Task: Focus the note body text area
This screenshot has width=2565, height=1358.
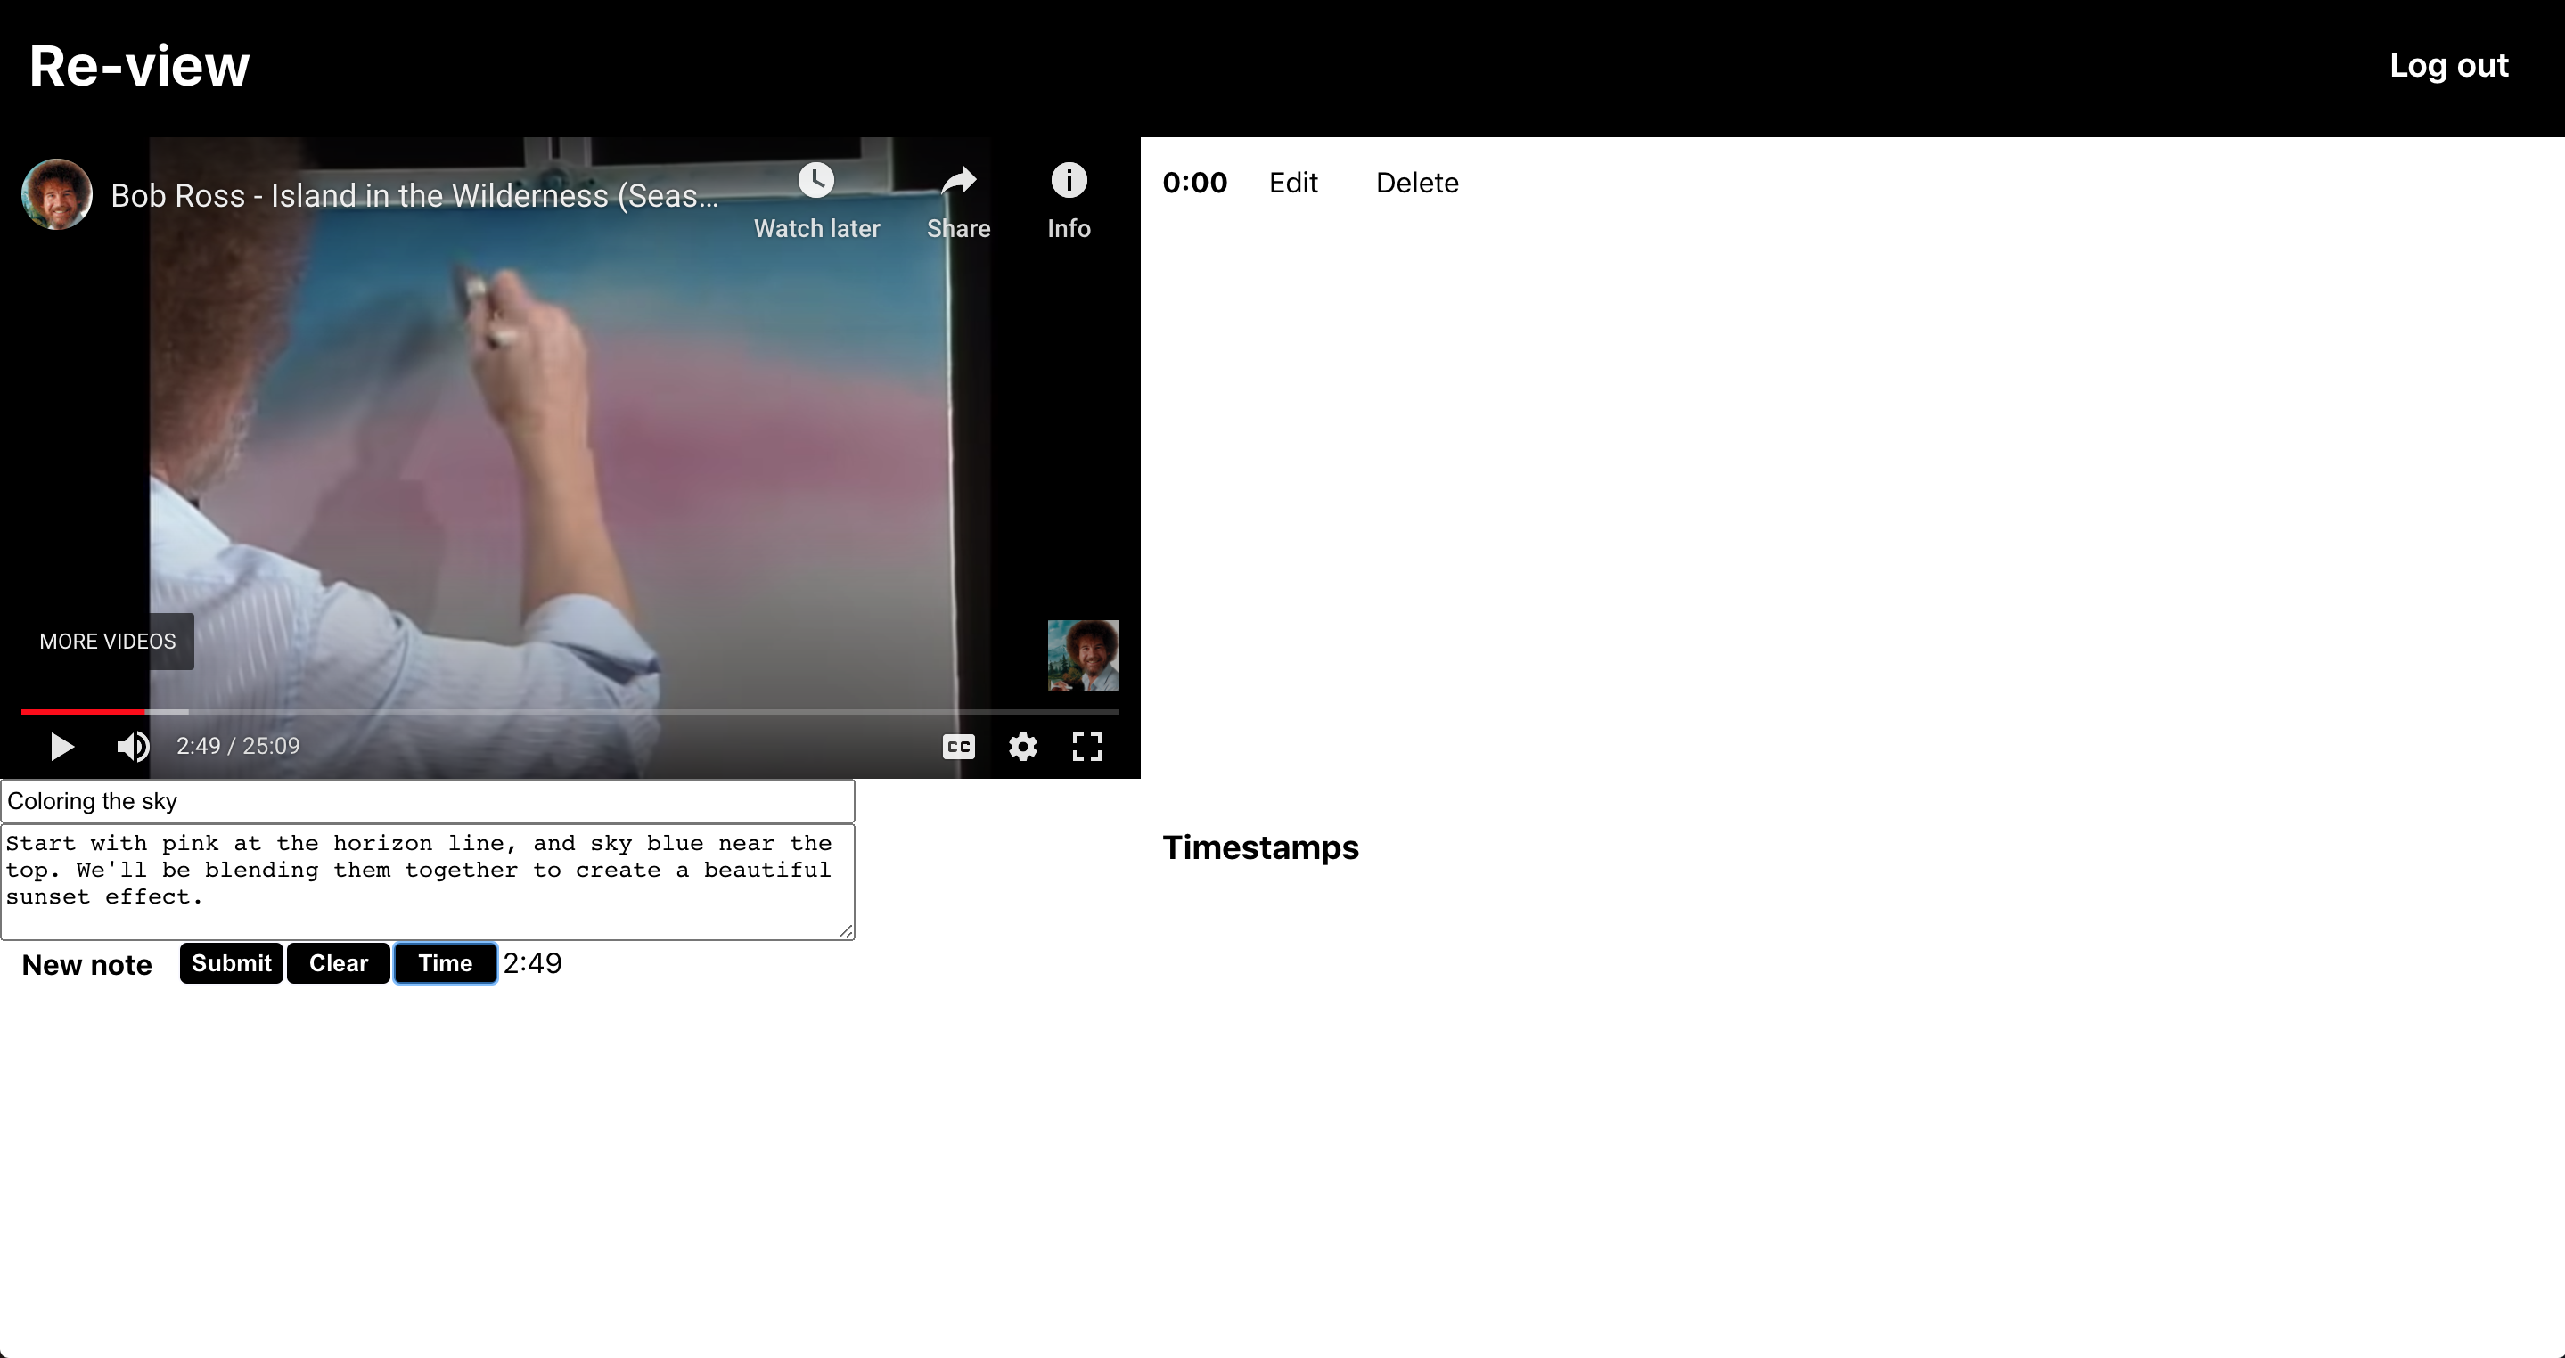Action: pyautogui.click(x=427, y=882)
